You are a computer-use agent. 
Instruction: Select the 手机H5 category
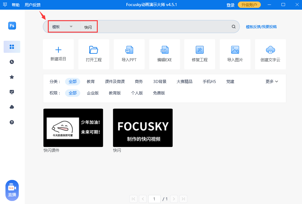(209, 81)
